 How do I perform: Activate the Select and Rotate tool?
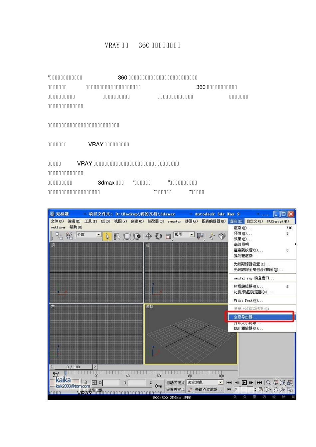coord(159,236)
